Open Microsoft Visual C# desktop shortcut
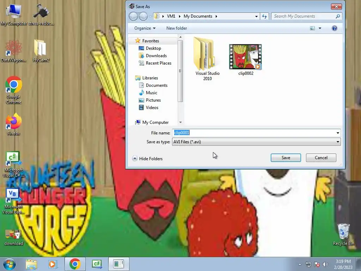Image resolution: width=361 pixels, height=271 pixels. (13, 164)
